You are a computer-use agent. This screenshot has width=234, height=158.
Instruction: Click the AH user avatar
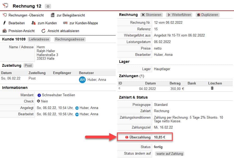[82, 80]
